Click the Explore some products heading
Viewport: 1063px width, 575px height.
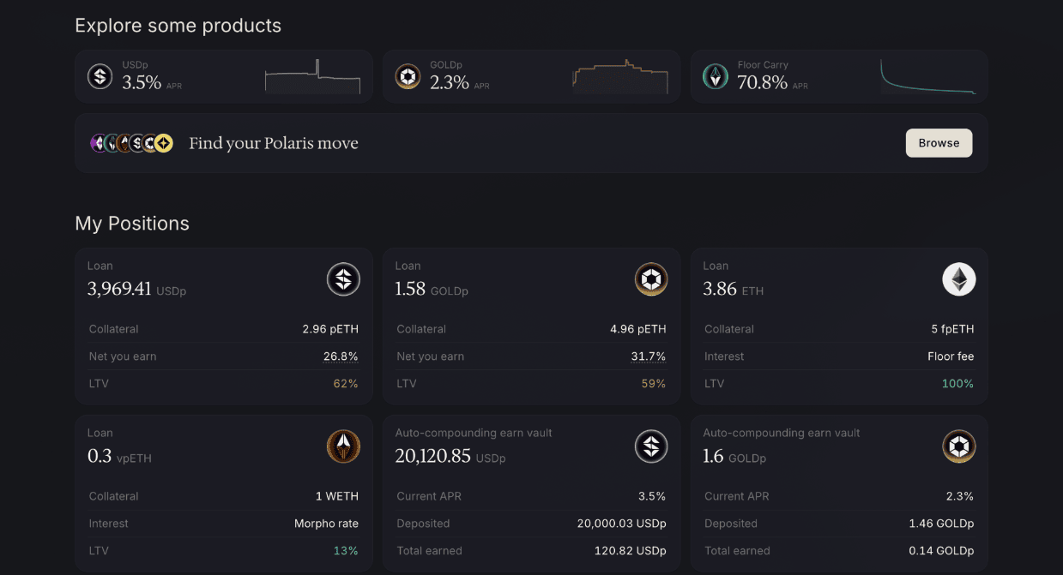(178, 26)
